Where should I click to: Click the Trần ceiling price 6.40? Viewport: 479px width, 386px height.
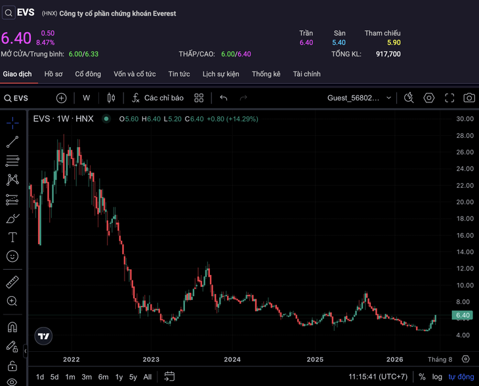pos(306,43)
